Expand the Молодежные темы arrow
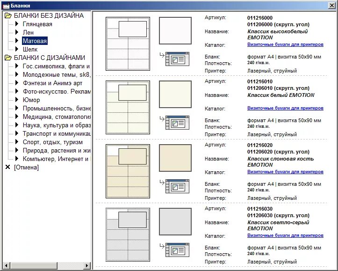The image size is (338, 271). [x=17, y=74]
